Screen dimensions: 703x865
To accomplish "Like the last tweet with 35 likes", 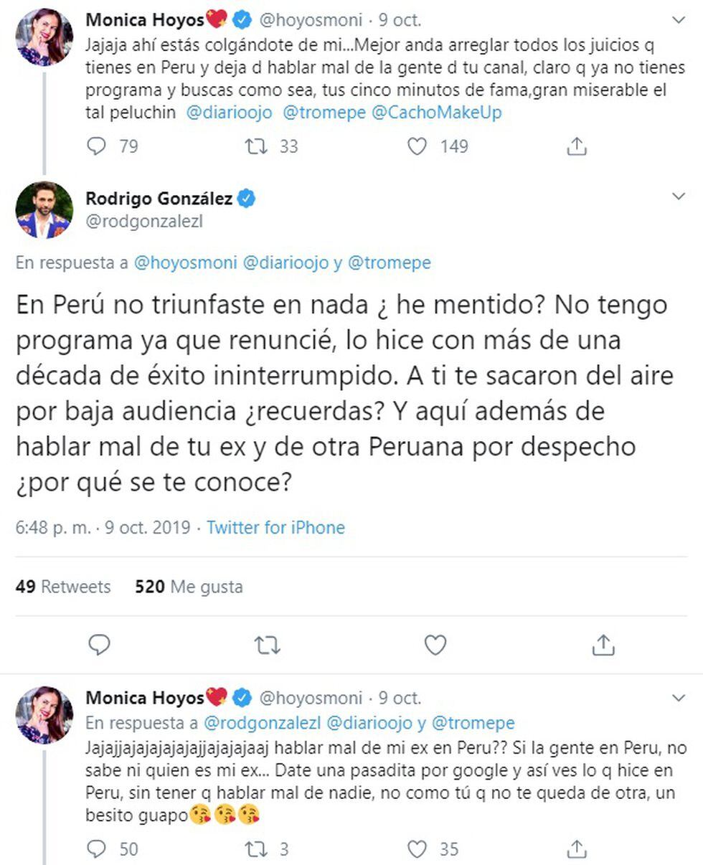I will click(417, 849).
